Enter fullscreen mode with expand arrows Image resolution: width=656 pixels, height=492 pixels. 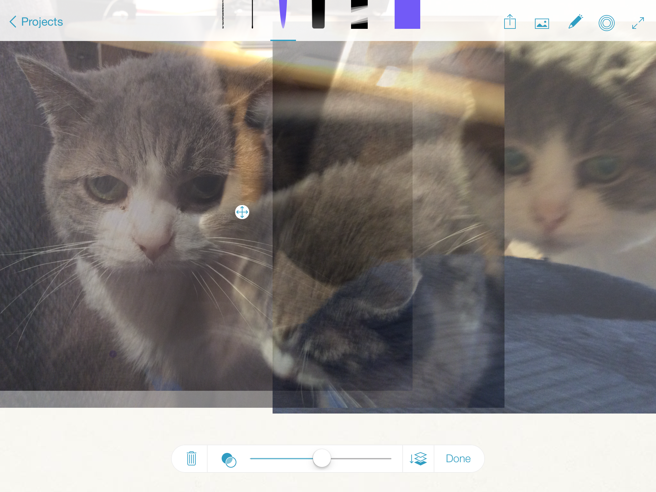(x=638, y=23)
